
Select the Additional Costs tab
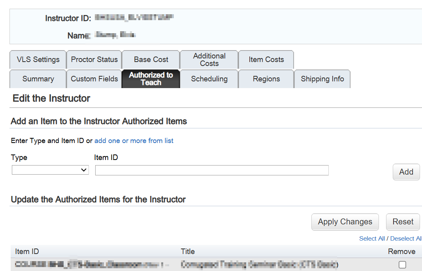(209, 60)
